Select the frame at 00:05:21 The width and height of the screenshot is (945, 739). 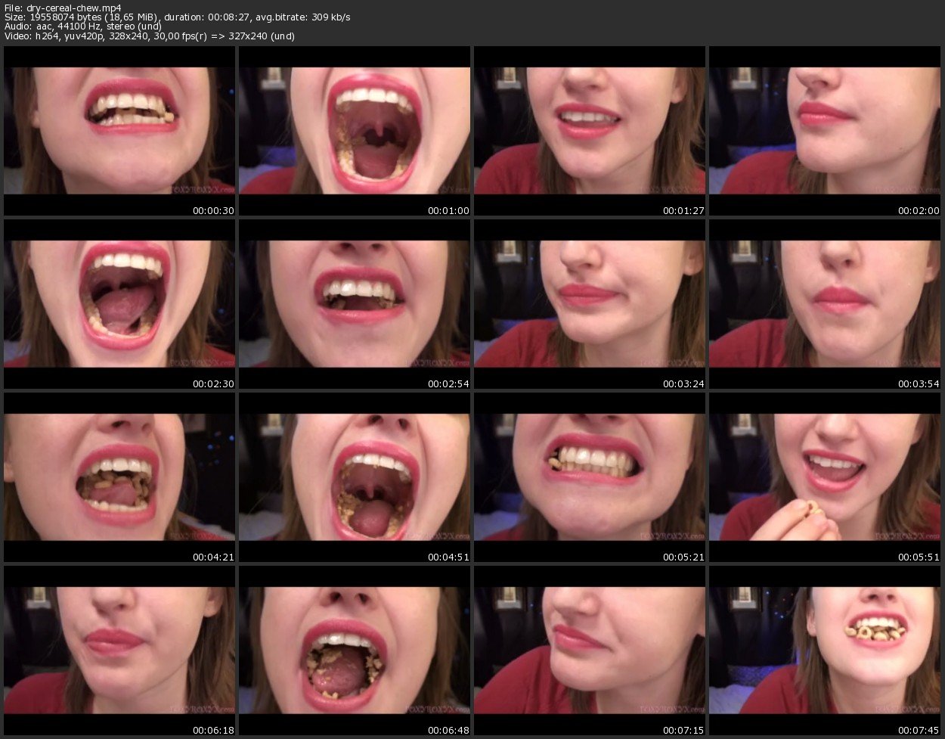(590, 477)
